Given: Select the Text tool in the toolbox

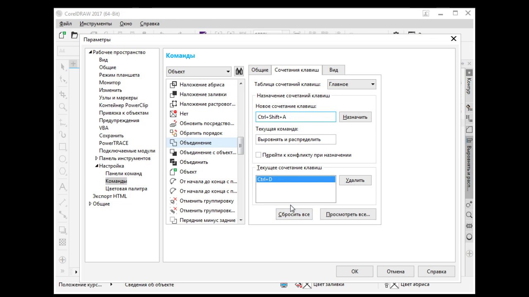Looking at the screenshot, I should [x=62, y=187].
